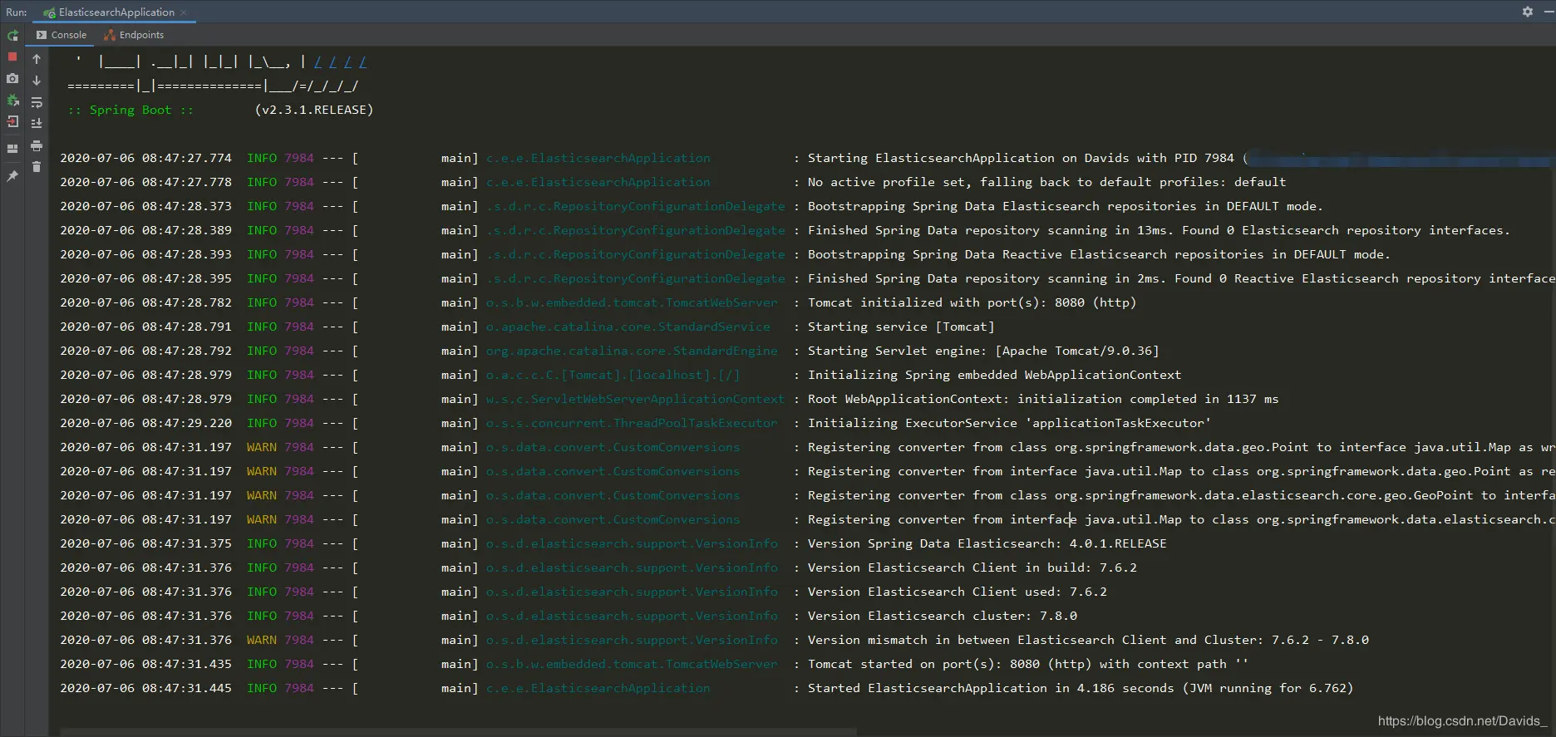Click the 'o.s.b.w.embedded.tomcat.TomcatWebServer' logger at 08:47:28.782
The width and height of the screenshot is (1556, 737).
(x=632, y=302)
